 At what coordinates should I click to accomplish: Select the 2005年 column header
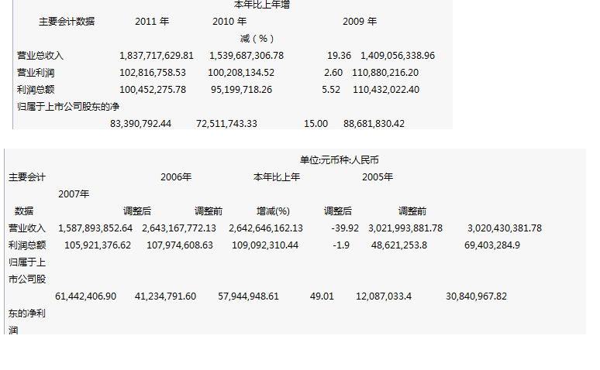(378, 176)
